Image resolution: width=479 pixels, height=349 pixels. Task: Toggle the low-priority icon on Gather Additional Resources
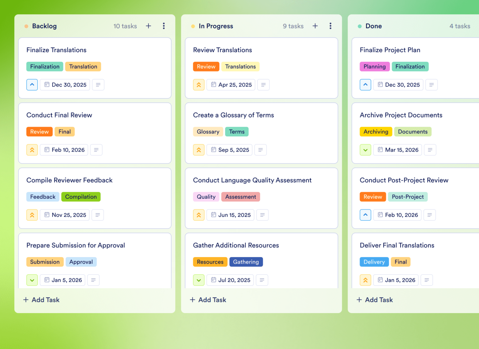click(199, 280)
